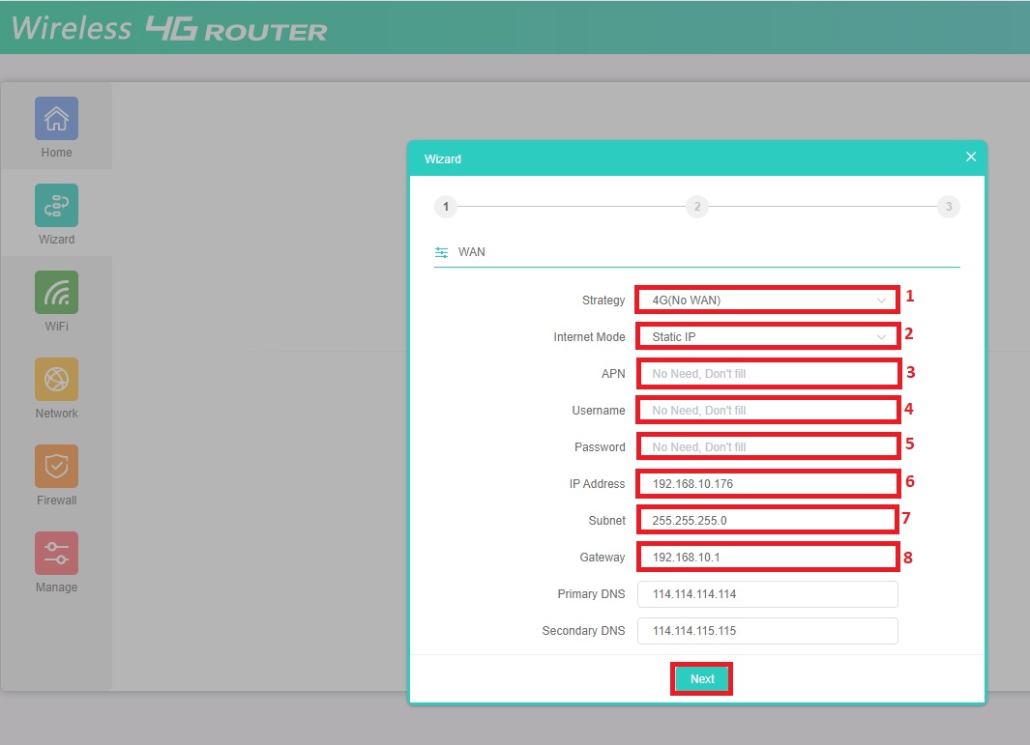Select the Wizard sidebar icon
1030x745 pixels.
pyautogui.click(x=56, y=206)
